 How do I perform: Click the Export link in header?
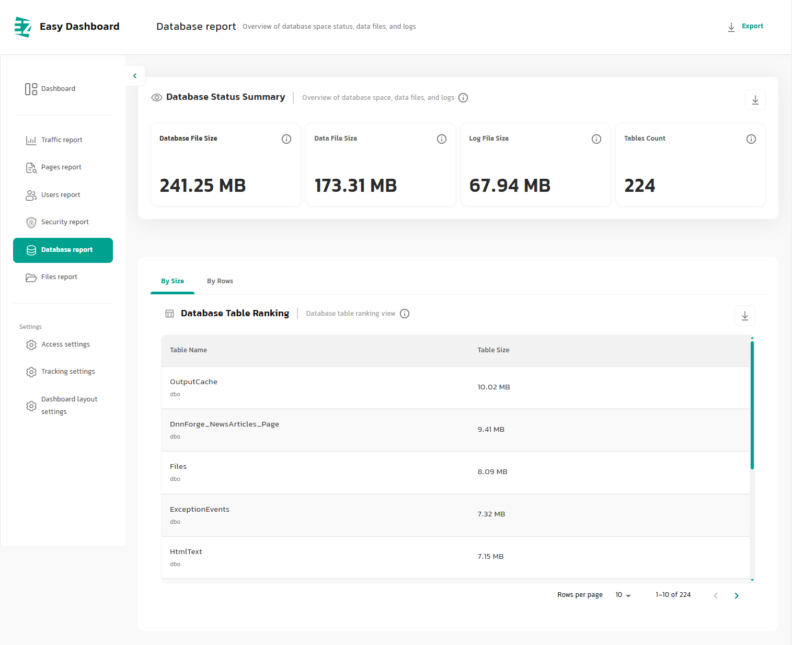pos(752,26)
